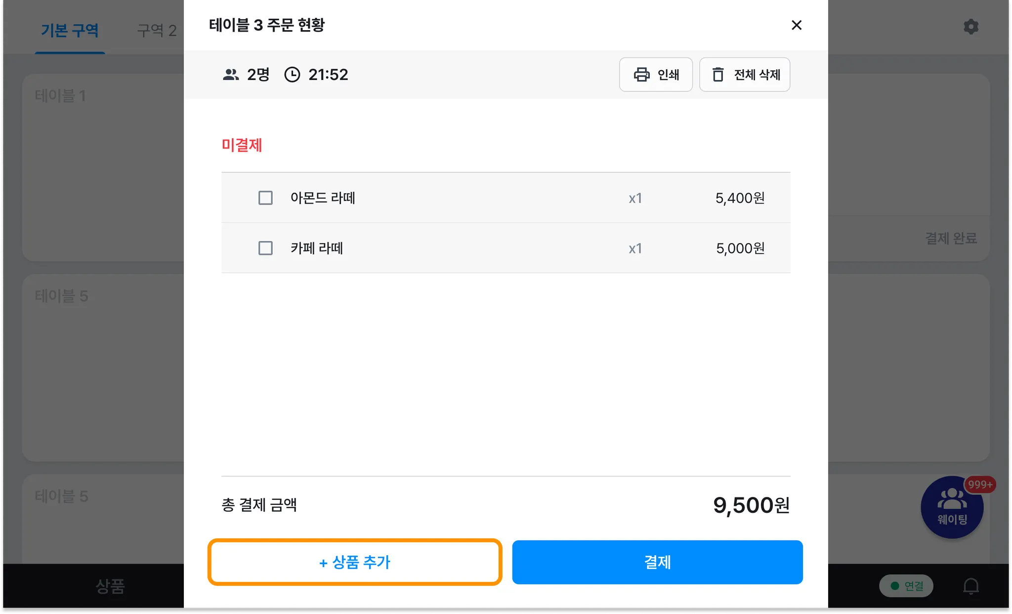Check the 카페 라떼 checkbox
This screenshot has width=1012, height=614.
click(x=265, y=248)
